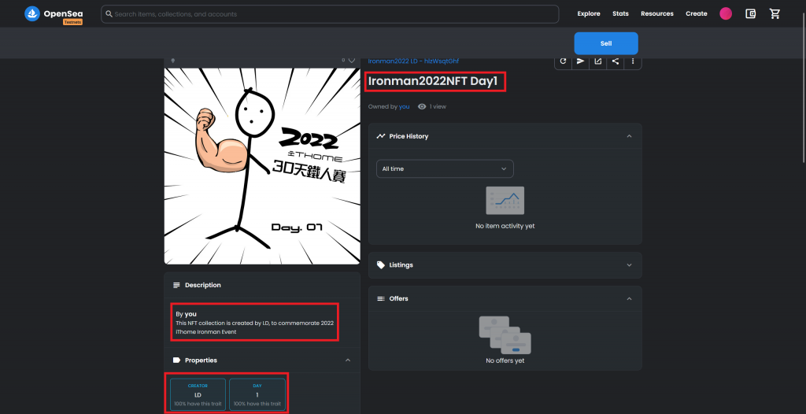Image resolution: width=806 pixels, height=414 pixels.
Task: Refresh the NFT metadata
Action: click(563, 61)
